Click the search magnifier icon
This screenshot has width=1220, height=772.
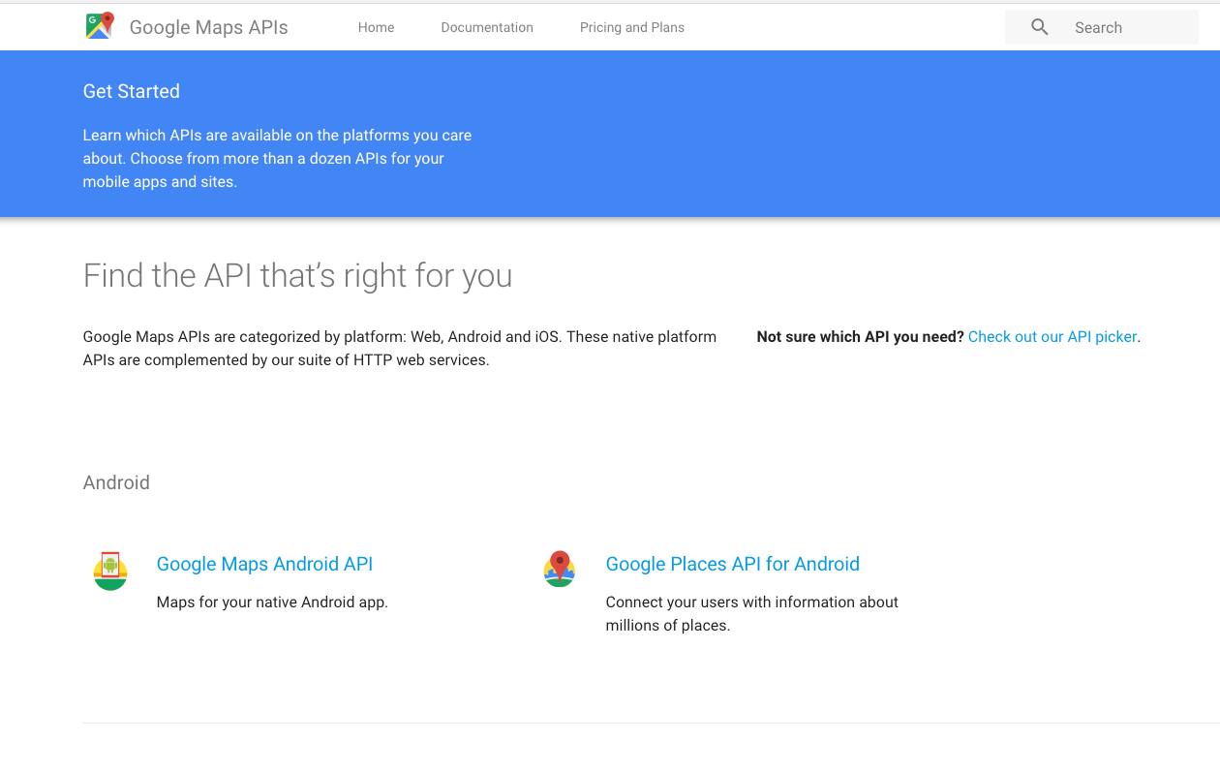pyautogui.click(x=1040, y=27)
